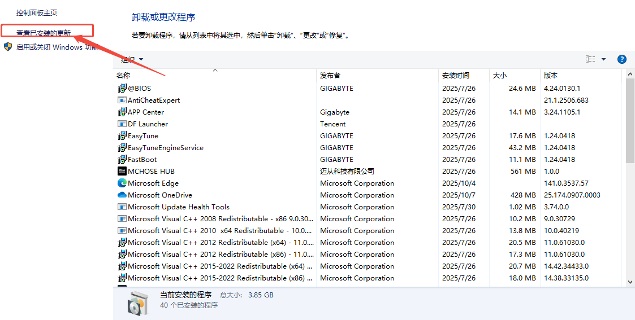Sort by the 安装时间 column header
The height and width of the screenshot is (320, 635).
[x=455, y=76]
